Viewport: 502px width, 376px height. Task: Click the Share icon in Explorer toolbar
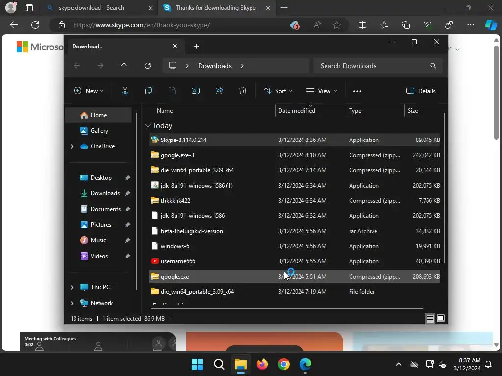point(219,91)
